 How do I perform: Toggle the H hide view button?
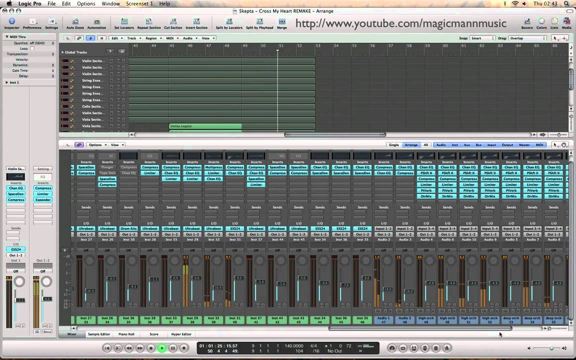coord(101,38)
